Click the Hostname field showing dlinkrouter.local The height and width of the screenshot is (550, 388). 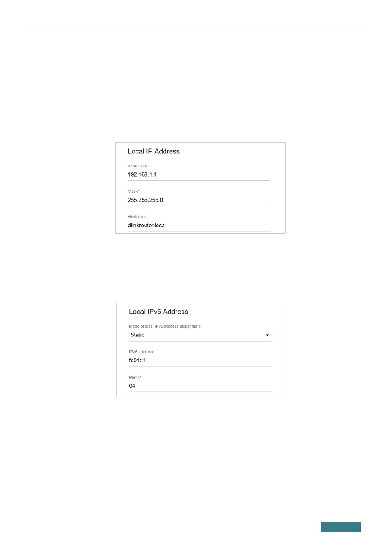[199, 226]
